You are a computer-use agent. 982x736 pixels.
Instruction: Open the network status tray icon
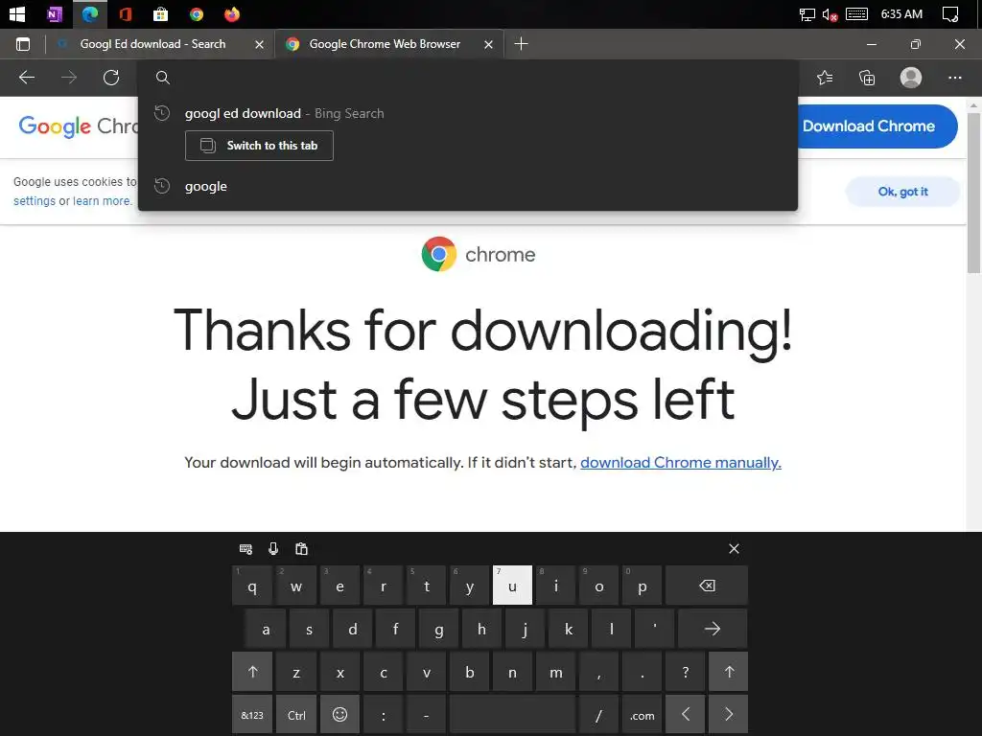click(x=807, y=14)
